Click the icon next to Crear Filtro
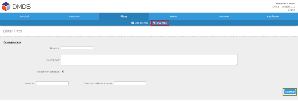 pos(154,23)
